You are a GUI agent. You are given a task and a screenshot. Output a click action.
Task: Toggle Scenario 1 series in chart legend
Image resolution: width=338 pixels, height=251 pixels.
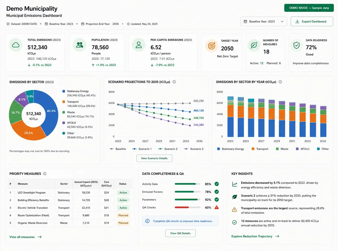click(x=142, y=149)
